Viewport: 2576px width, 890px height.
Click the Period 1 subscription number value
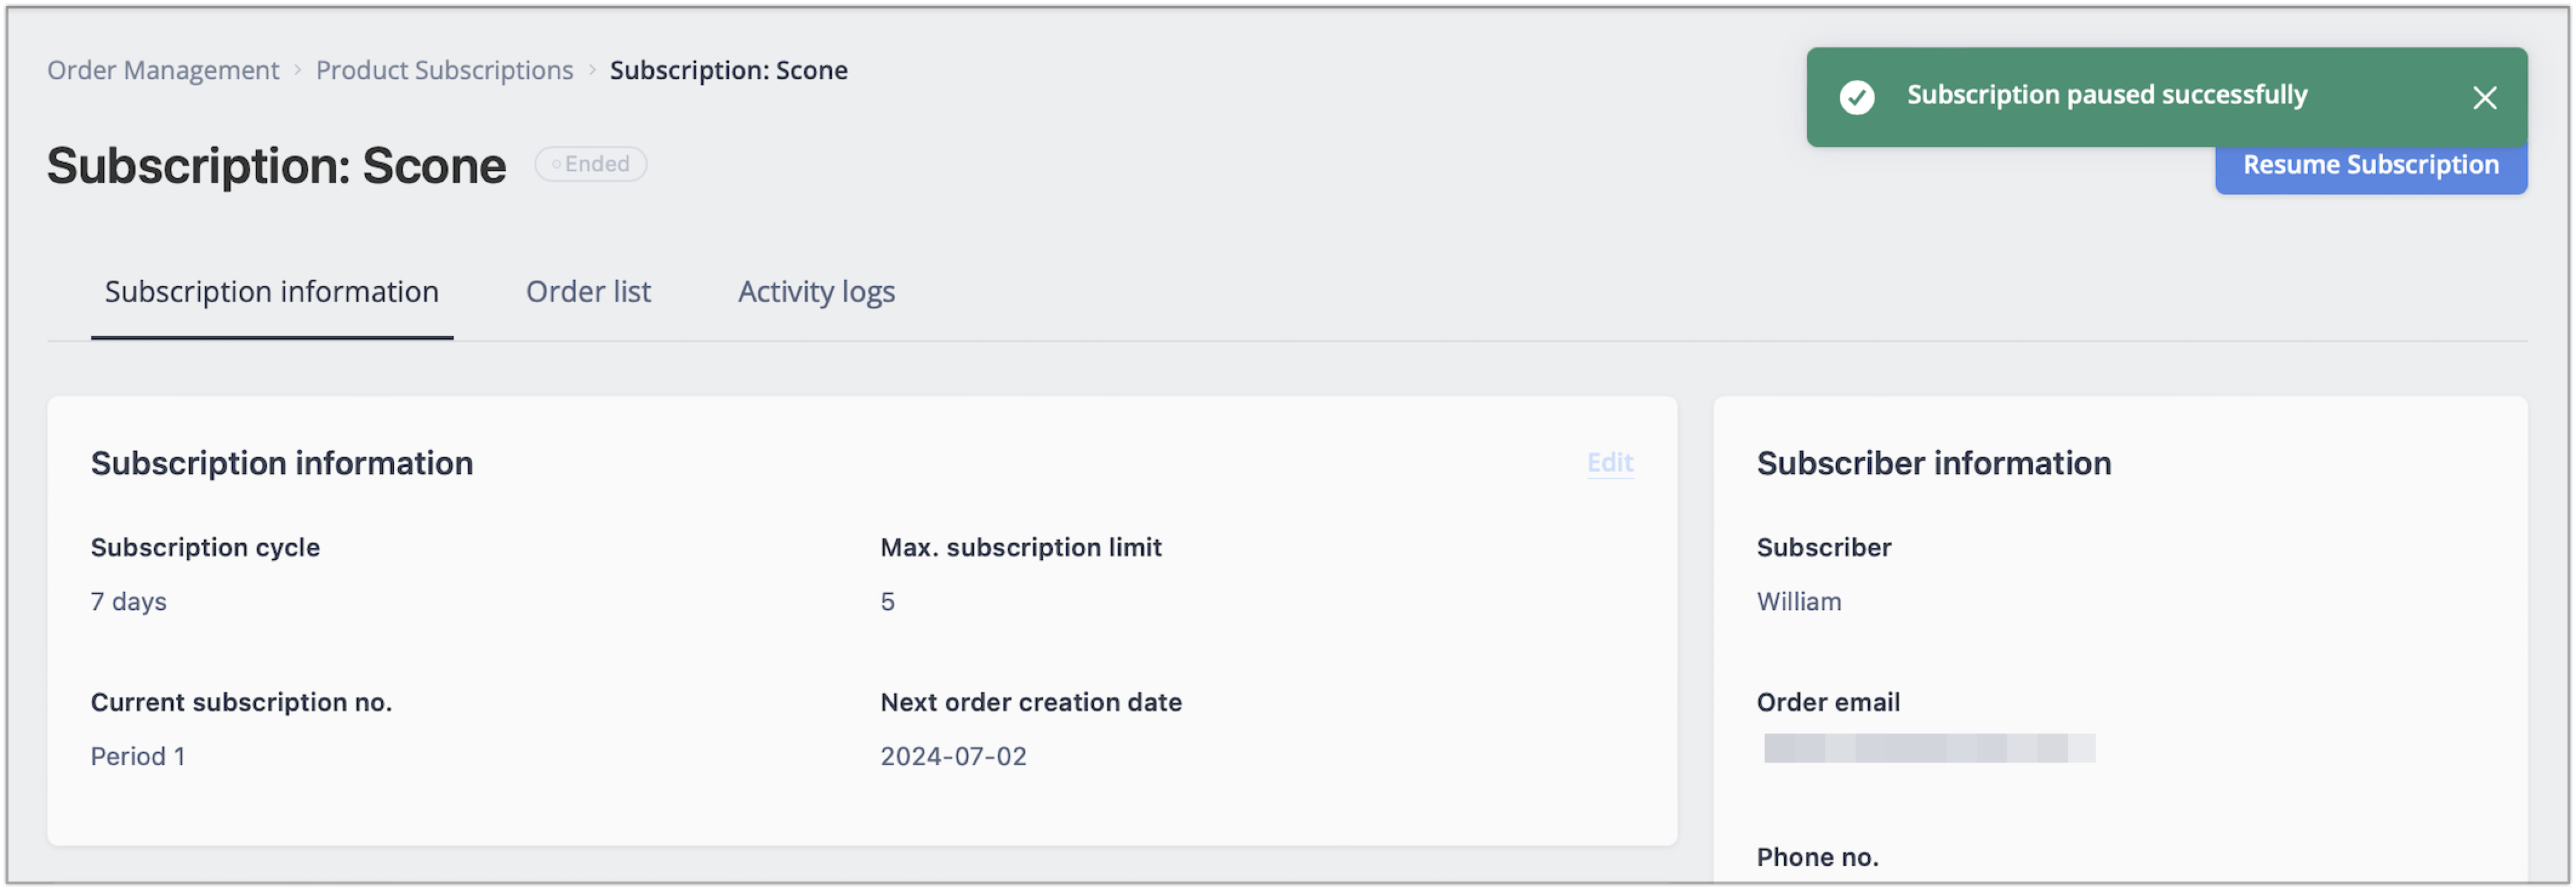pyautogui.click(x=138, y=757)
